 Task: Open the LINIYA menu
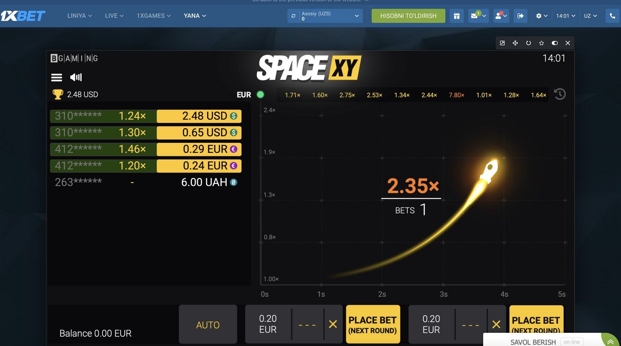tap(80, 16)
